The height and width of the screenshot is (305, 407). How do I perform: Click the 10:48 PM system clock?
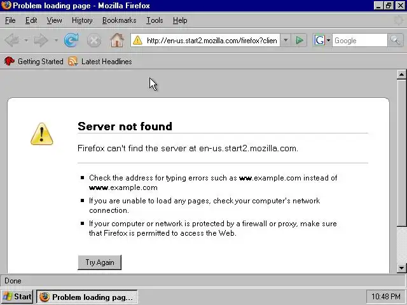point(386,297)
